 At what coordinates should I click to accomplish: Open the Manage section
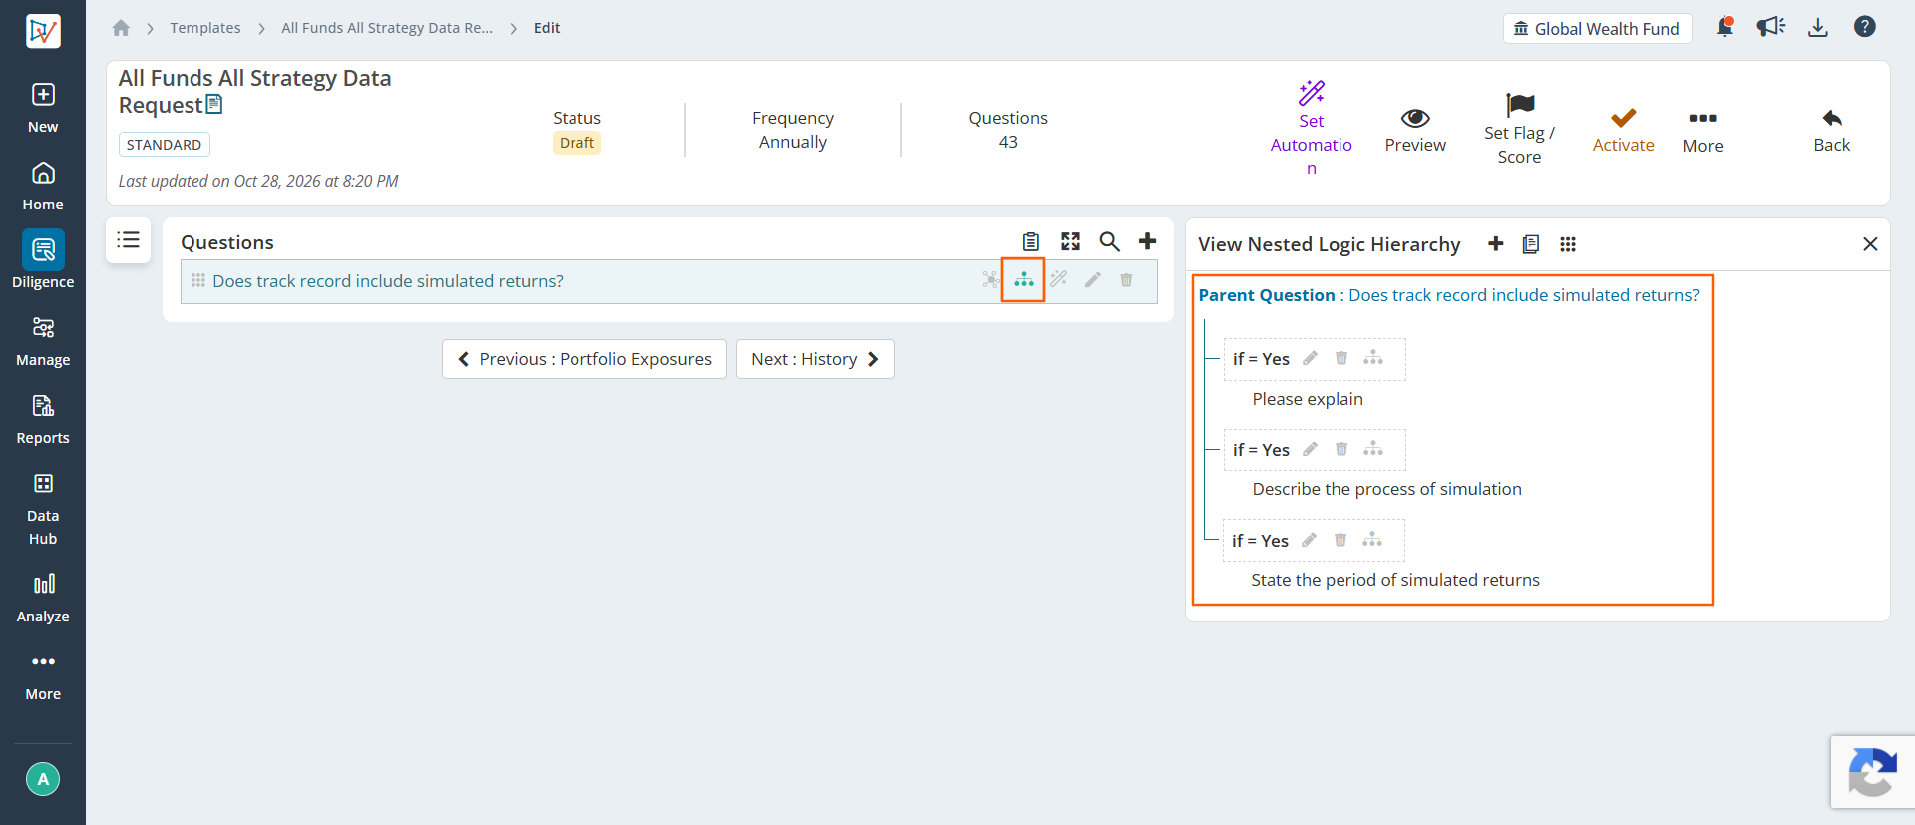click(x=43, y=342)
